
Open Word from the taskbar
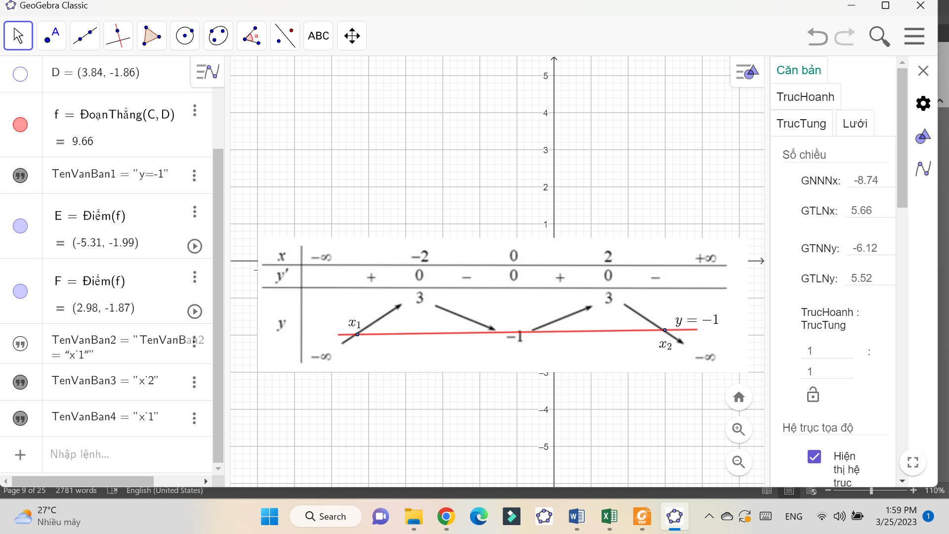point(576,517)
